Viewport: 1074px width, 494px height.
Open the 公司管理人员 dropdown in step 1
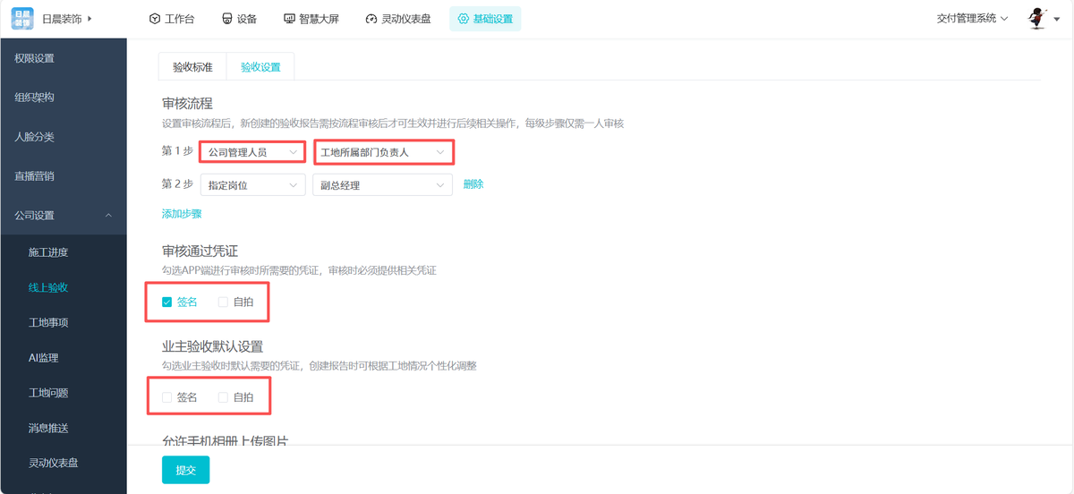click(251, 152)
